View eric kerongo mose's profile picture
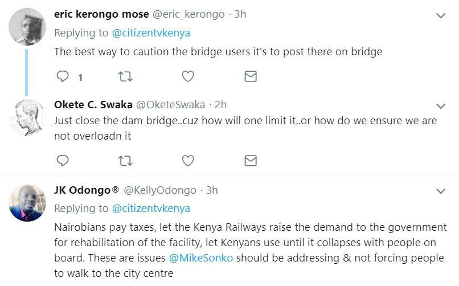The width and height of the screenshot is (459, 286). [27, 26]
